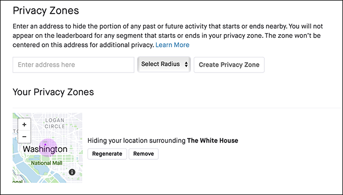Click the up-down arrows on Select Radius
The image size is (343, 195).
pos(186,64)
